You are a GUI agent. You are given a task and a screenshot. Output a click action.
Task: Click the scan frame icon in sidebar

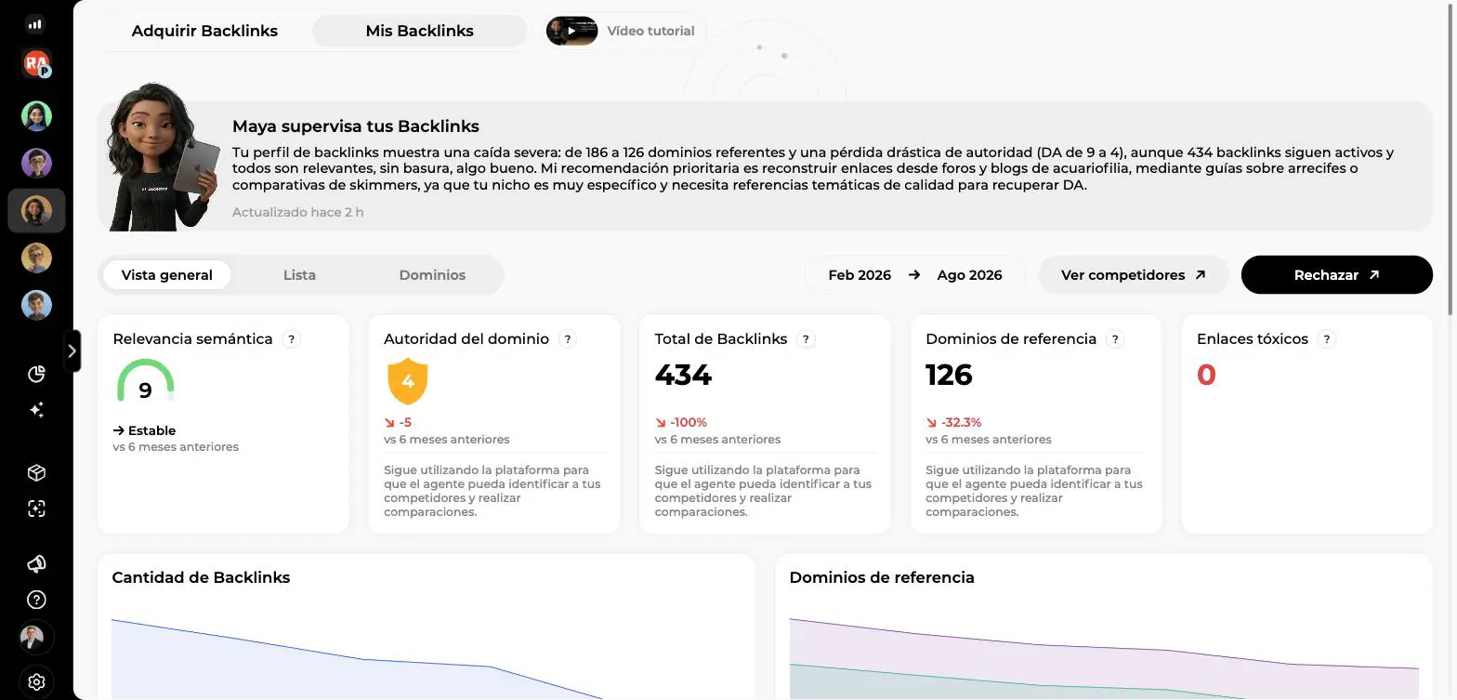(36, 508)
